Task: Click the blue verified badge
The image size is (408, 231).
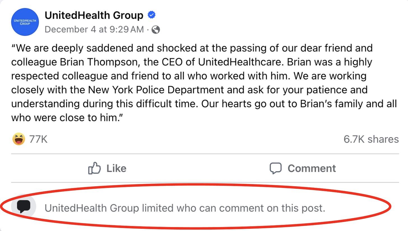Action: [x=151, y=15]
